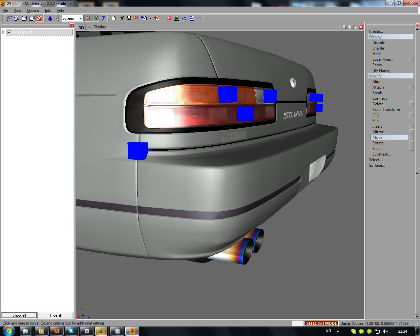Click the commands panel vertical scrollbar
The width and height of the screenshot is (420, 336).
pos(417,173)
